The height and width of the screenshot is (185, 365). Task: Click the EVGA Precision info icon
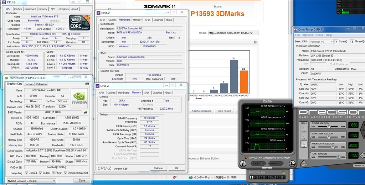coord(243,164)
